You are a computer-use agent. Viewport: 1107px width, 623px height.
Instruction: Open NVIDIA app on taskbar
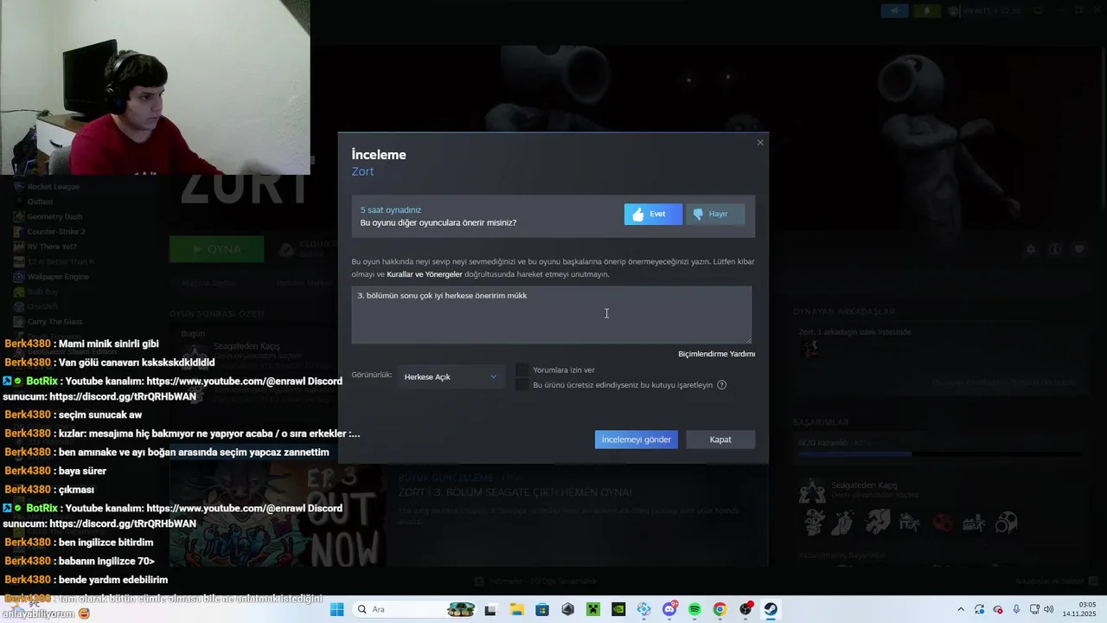(x=618, y=609)
